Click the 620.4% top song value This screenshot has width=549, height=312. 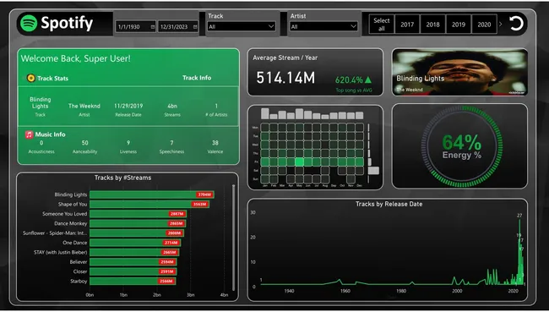pyautogui.click(x=349, y=80)
